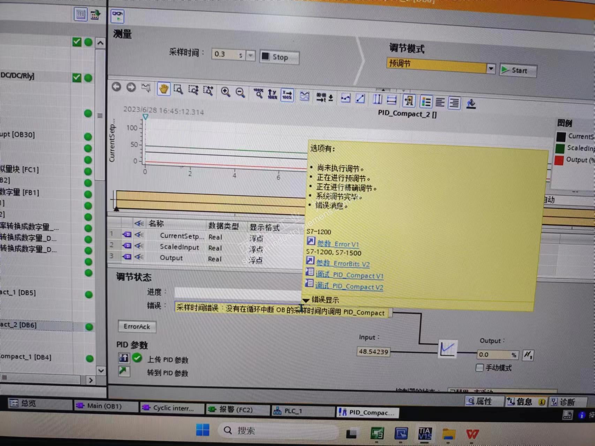Click the project tree scroll right arrow
The width and height of the screenshot is (595, 446).
point(91,380)
